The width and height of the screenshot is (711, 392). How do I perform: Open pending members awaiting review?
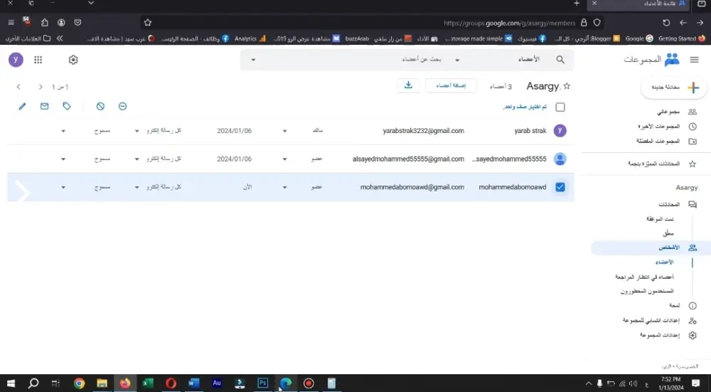tap(644, 277)
